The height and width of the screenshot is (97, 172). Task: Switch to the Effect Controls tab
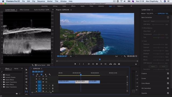coord(24,10)
